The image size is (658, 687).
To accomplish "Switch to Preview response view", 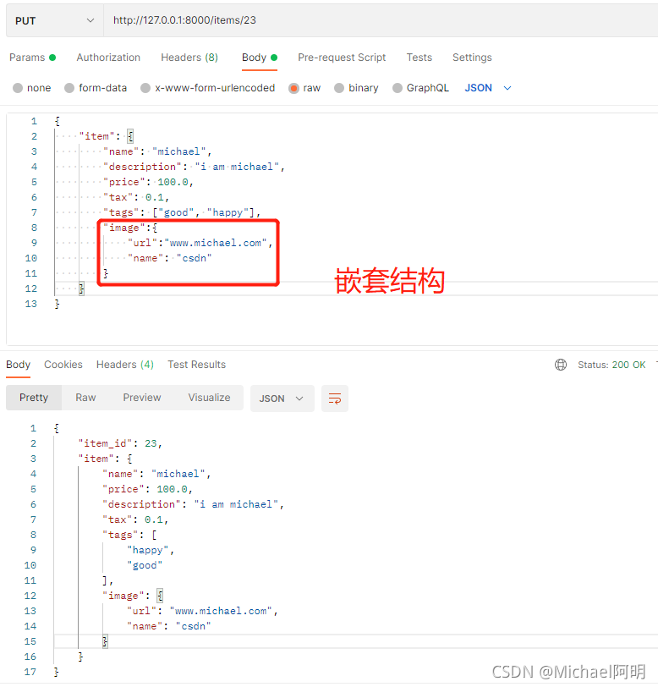I will tap(142, 398).
